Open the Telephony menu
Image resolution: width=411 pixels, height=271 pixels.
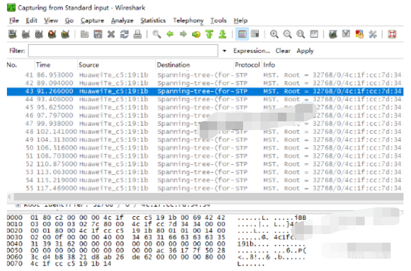pos(188,20)
